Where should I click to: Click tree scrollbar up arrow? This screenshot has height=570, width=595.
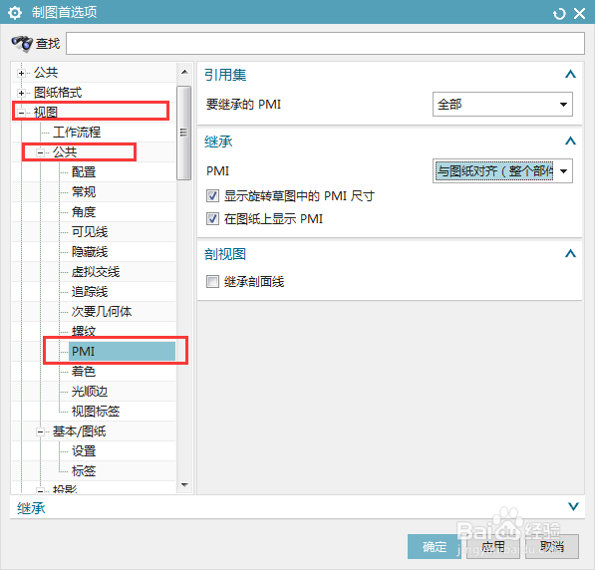click(x=184, y=72)
